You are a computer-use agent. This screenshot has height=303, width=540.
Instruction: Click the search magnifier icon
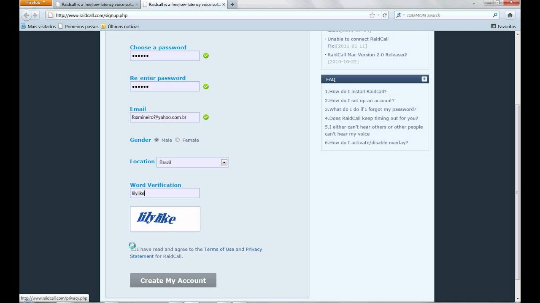(495, 15)
